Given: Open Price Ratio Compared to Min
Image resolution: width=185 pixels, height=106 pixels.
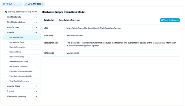Looking at the screenshot, I should point(22,76).
